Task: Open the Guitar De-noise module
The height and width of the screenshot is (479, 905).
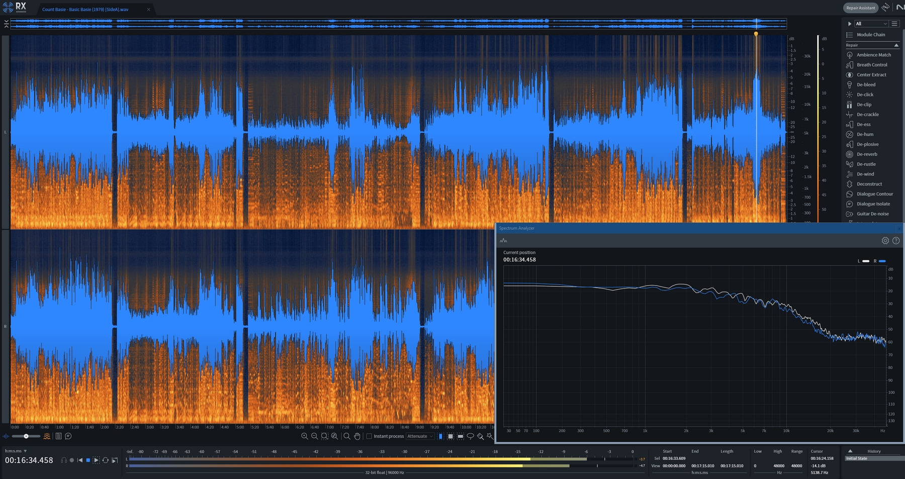Action: click(x=872, y=214)
